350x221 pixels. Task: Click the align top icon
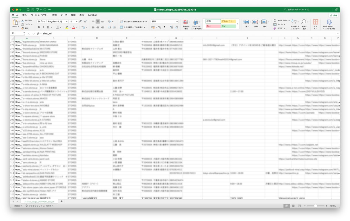[93, 21]
